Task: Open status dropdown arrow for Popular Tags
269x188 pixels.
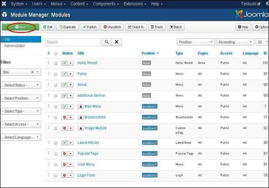Action: click(x=70, y=153)
